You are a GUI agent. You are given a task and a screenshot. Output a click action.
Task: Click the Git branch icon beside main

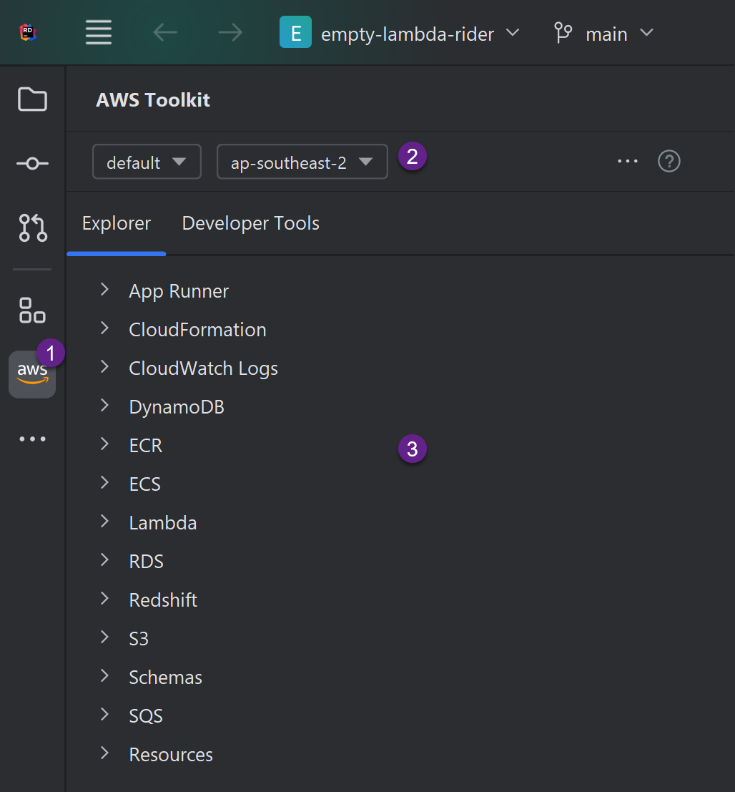563,33
